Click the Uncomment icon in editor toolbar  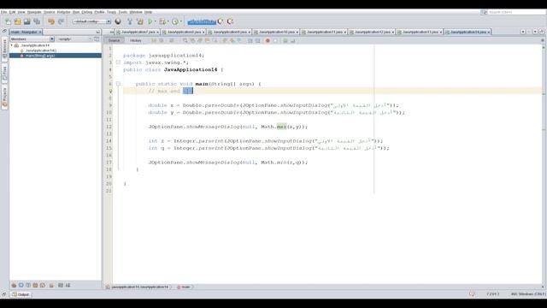point(292,41)
